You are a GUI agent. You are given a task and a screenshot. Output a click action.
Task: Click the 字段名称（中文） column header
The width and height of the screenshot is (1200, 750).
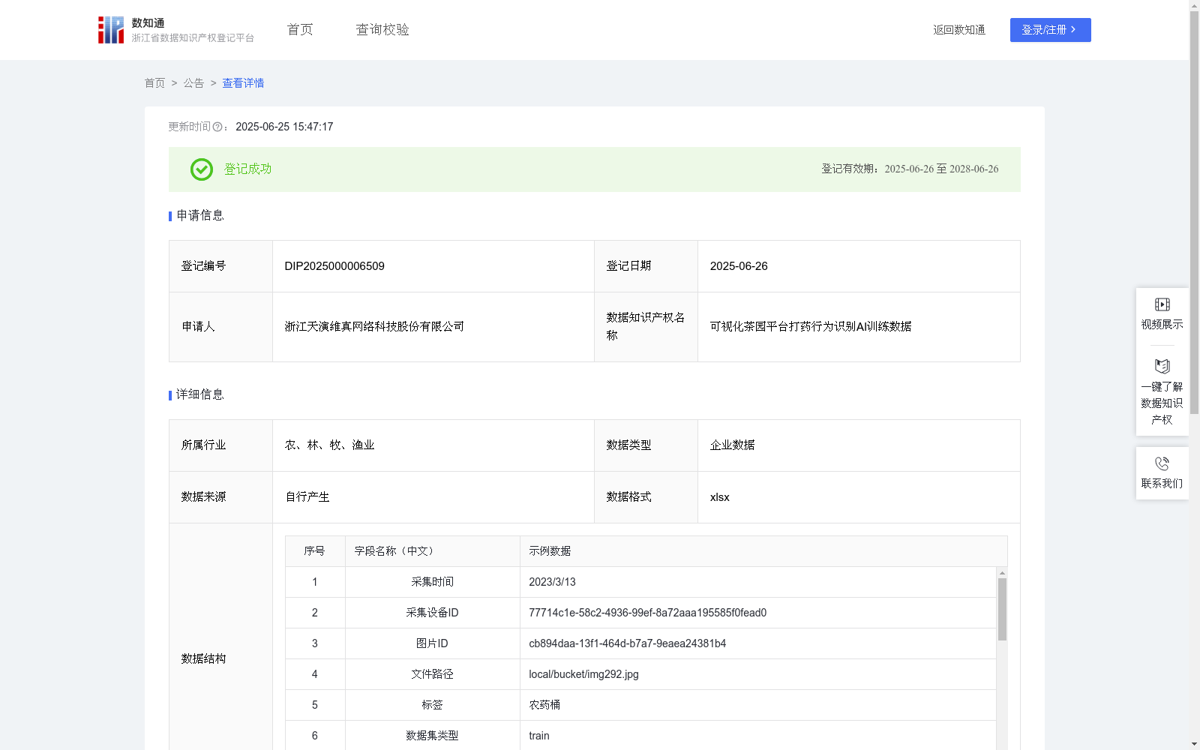pyautogui.click(x=433, y=551)
